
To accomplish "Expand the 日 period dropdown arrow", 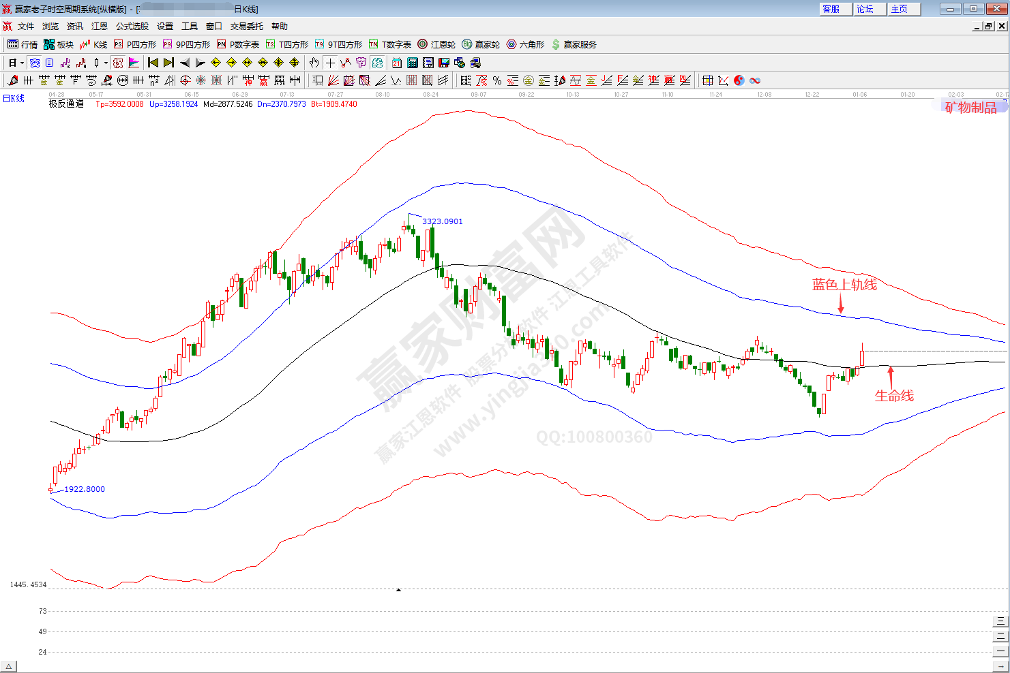I will pyautogui.click(x=22, y=63).
